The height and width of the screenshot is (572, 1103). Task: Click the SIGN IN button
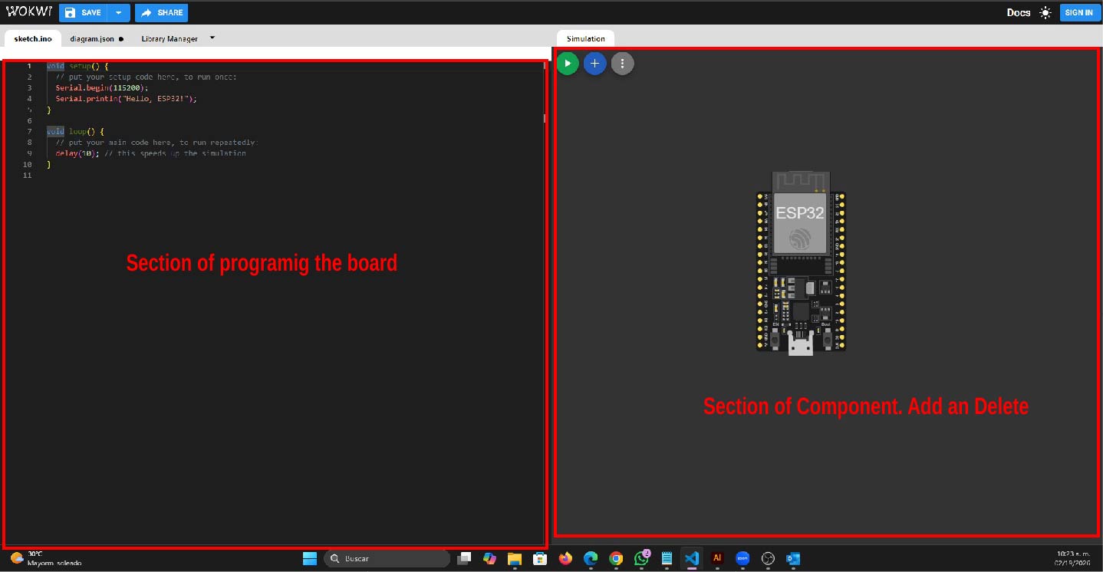click(x=1078, y=12)
